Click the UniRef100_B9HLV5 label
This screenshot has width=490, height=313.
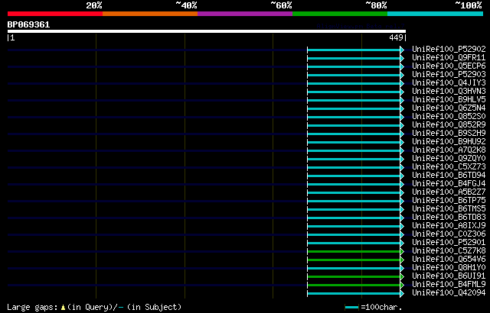tap(449, 100)
